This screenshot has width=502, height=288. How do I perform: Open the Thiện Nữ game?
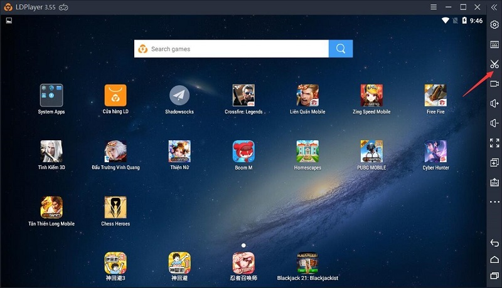(179, 151)
